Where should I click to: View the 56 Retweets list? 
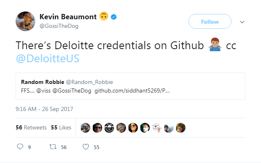pyautogui.click(x=31, y=127)
